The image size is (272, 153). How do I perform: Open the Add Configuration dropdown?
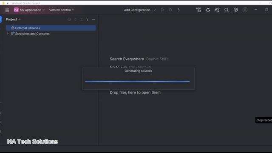pos(140,10)
